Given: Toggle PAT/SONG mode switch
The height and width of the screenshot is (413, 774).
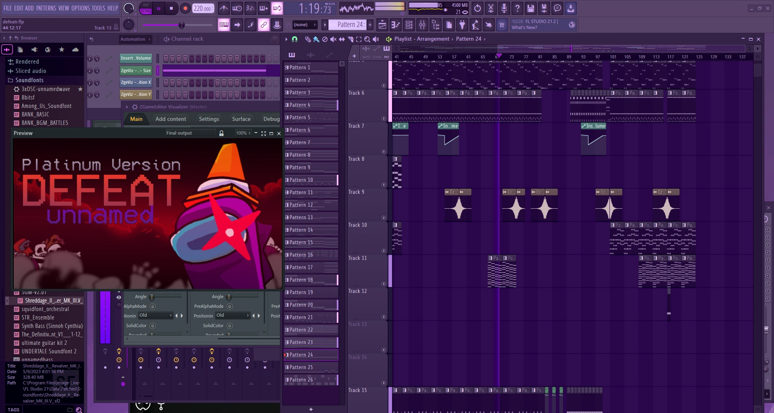Looking at the screenshot, I should [146, 8].
